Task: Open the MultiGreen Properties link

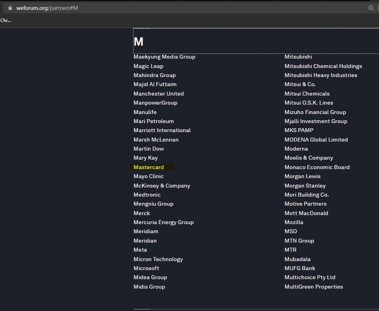Action: click(313, 287)
